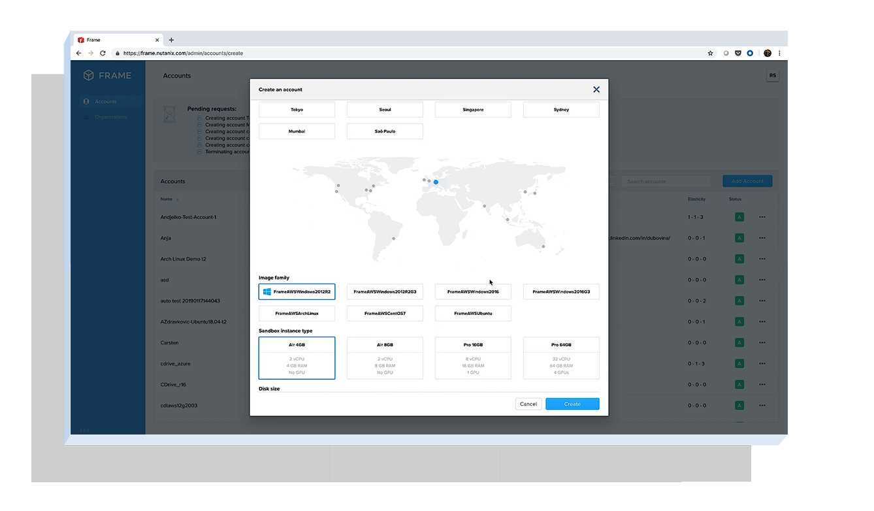
Task: Bookmark this page with star icon
Action: [x=710, y=53]
